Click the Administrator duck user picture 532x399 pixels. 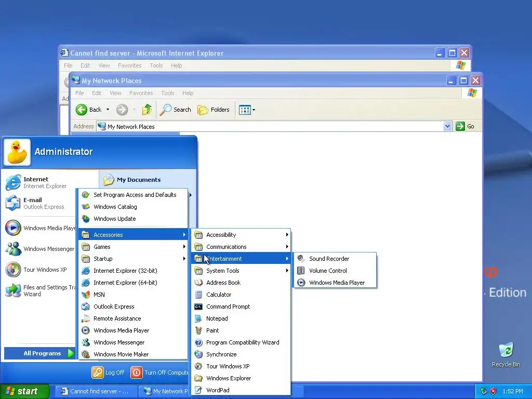(17, 152)
